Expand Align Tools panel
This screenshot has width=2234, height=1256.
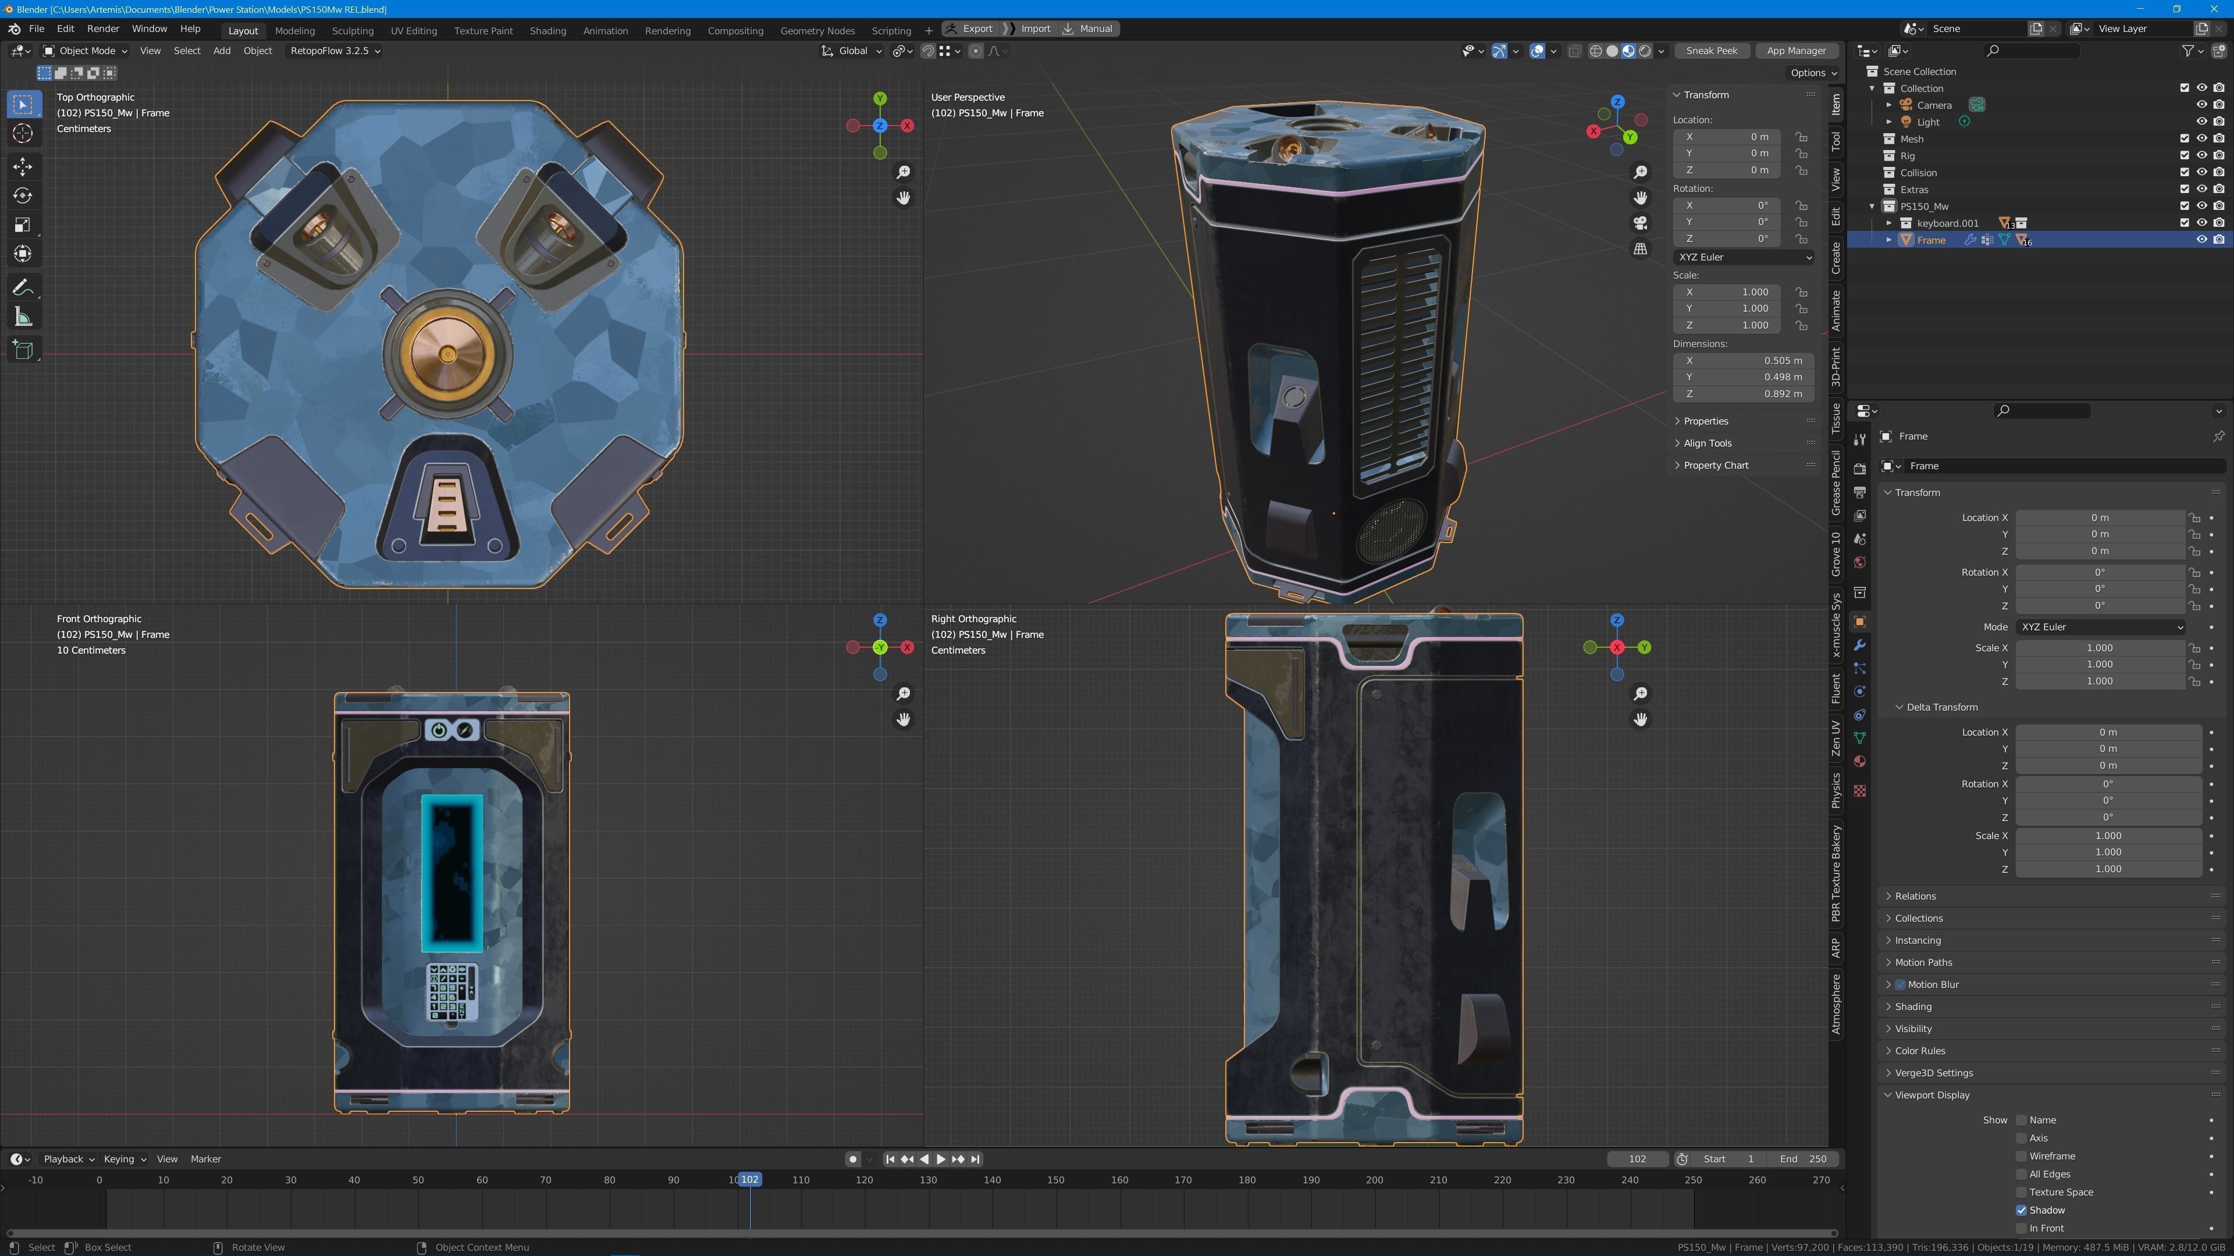tap(1707, 443)
